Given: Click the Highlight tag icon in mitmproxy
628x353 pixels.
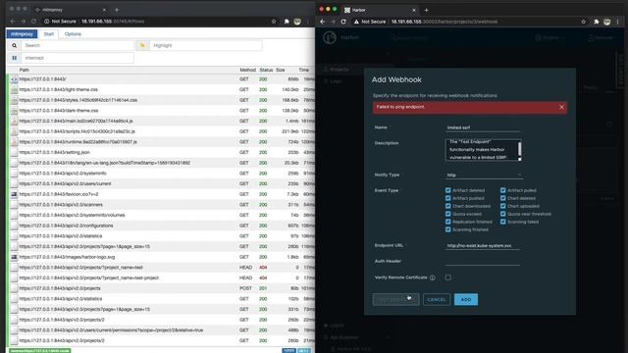Looking at the screenshot, I should click(x=142, y=46).
